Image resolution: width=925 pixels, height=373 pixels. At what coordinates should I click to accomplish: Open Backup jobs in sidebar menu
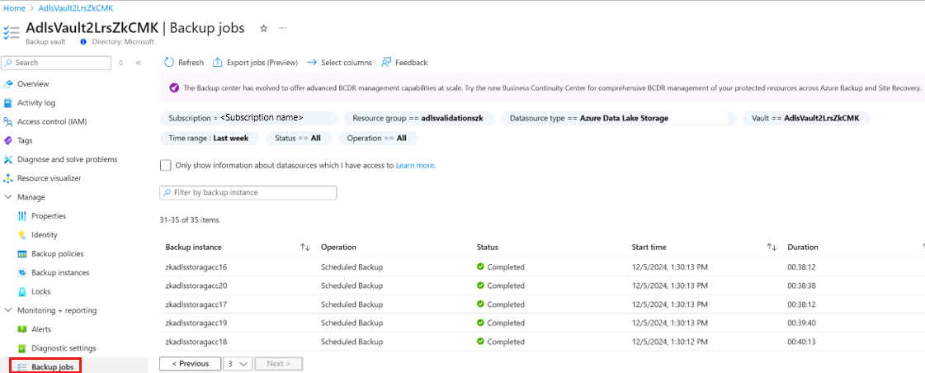point(53,367)
